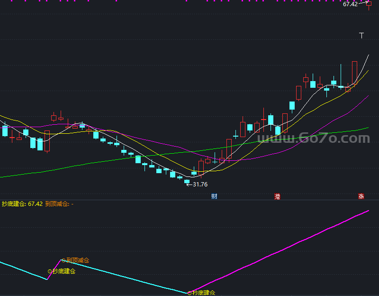Click the indicator header 抄底建仓: 67.42
The image size is (379, 296).
[x=22, y=204]
